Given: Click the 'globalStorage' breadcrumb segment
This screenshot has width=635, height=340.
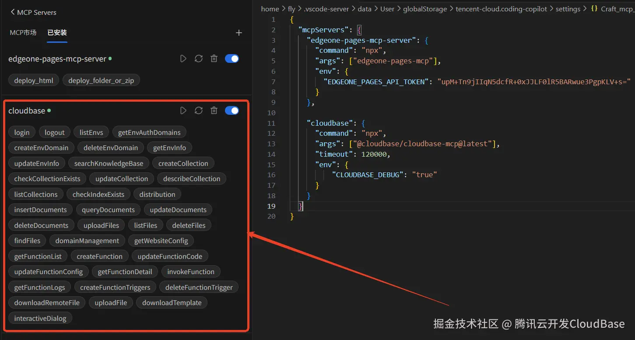Looking at the screenshot, I should pyautogui.click(x=425, y=9).
